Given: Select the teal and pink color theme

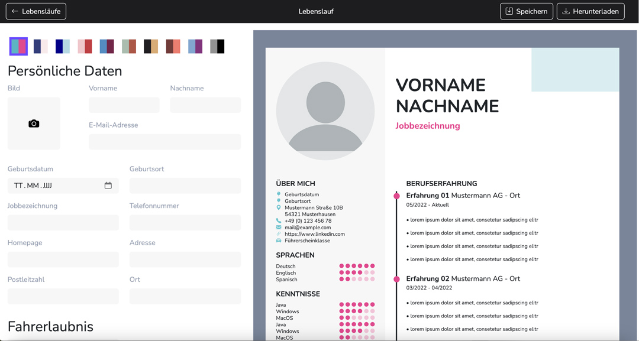Looking at the screenshot, I should point(18,46).
